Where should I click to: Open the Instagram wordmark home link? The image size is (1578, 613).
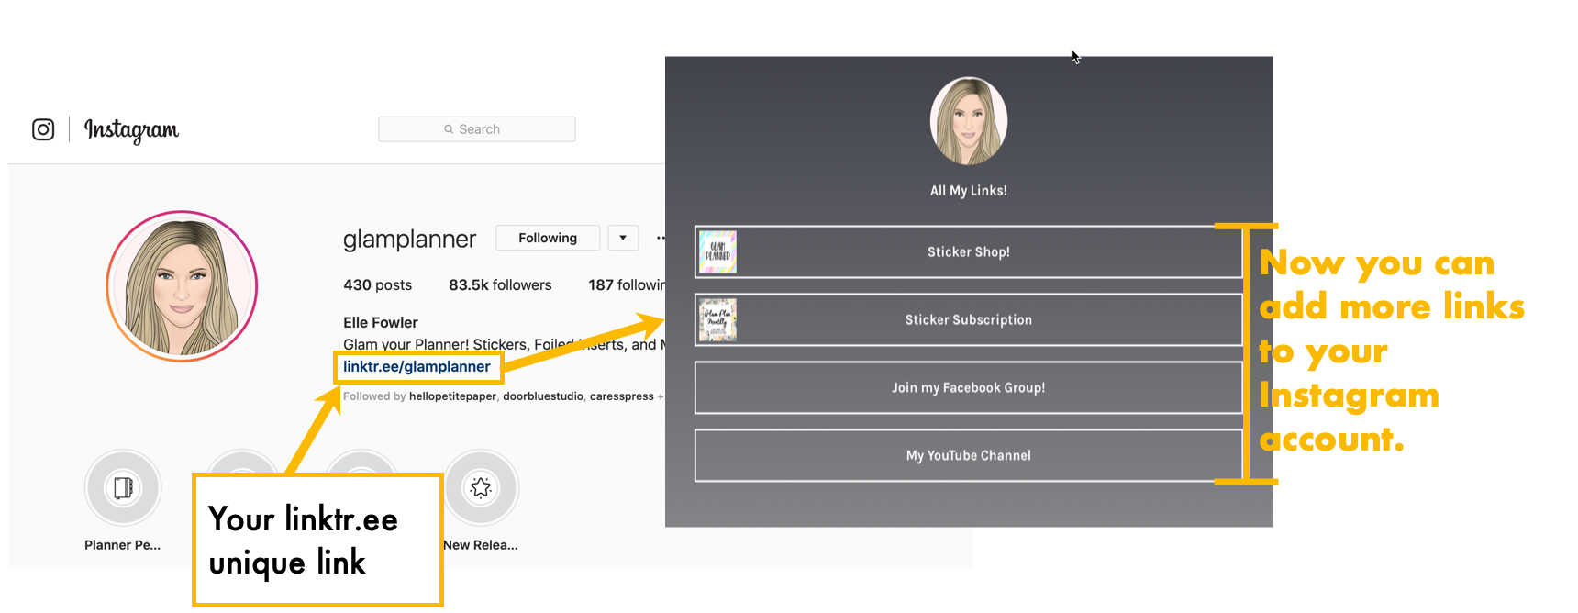pyautogui.click(x=131, y=130)
